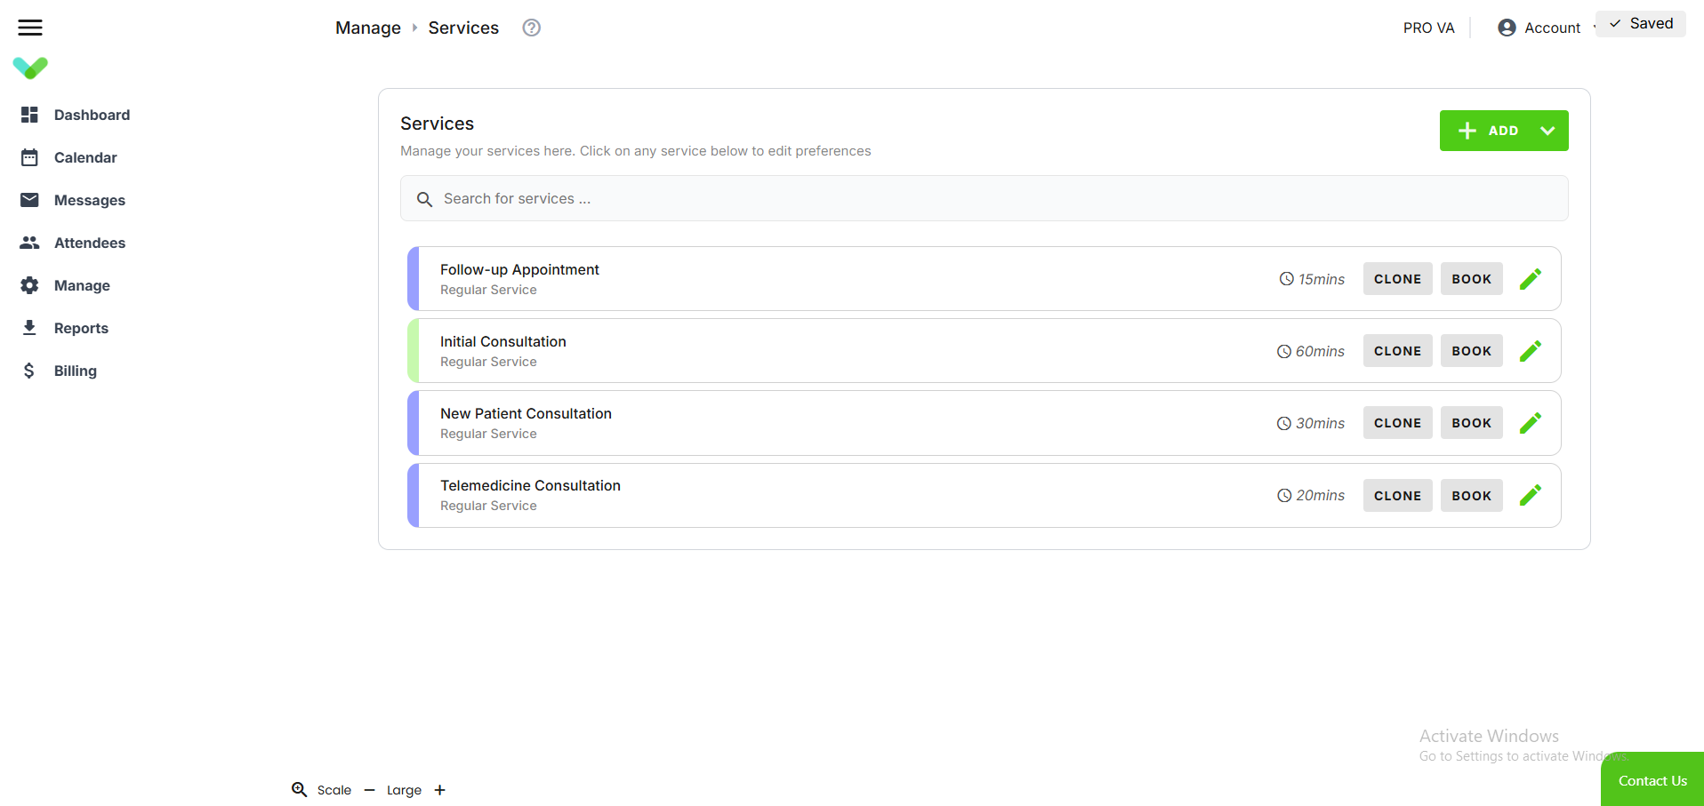The image size is (1704, 806).
Task: Select the Follow-up Appointment service name
Action: coord(519,269)
